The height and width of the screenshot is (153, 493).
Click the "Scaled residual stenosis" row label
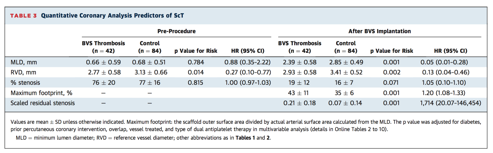pos(43,103)
